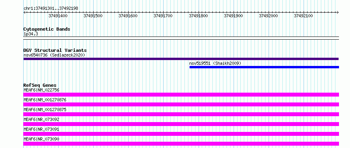This screenshot has width=350, height=148.
Task: Click the DGV Structural Variants track title
Action: click(55, 50)
